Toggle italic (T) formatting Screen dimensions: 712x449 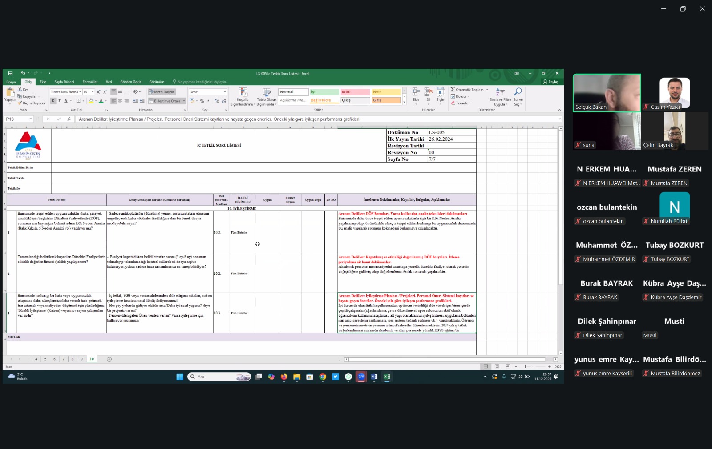coord(59,101)
